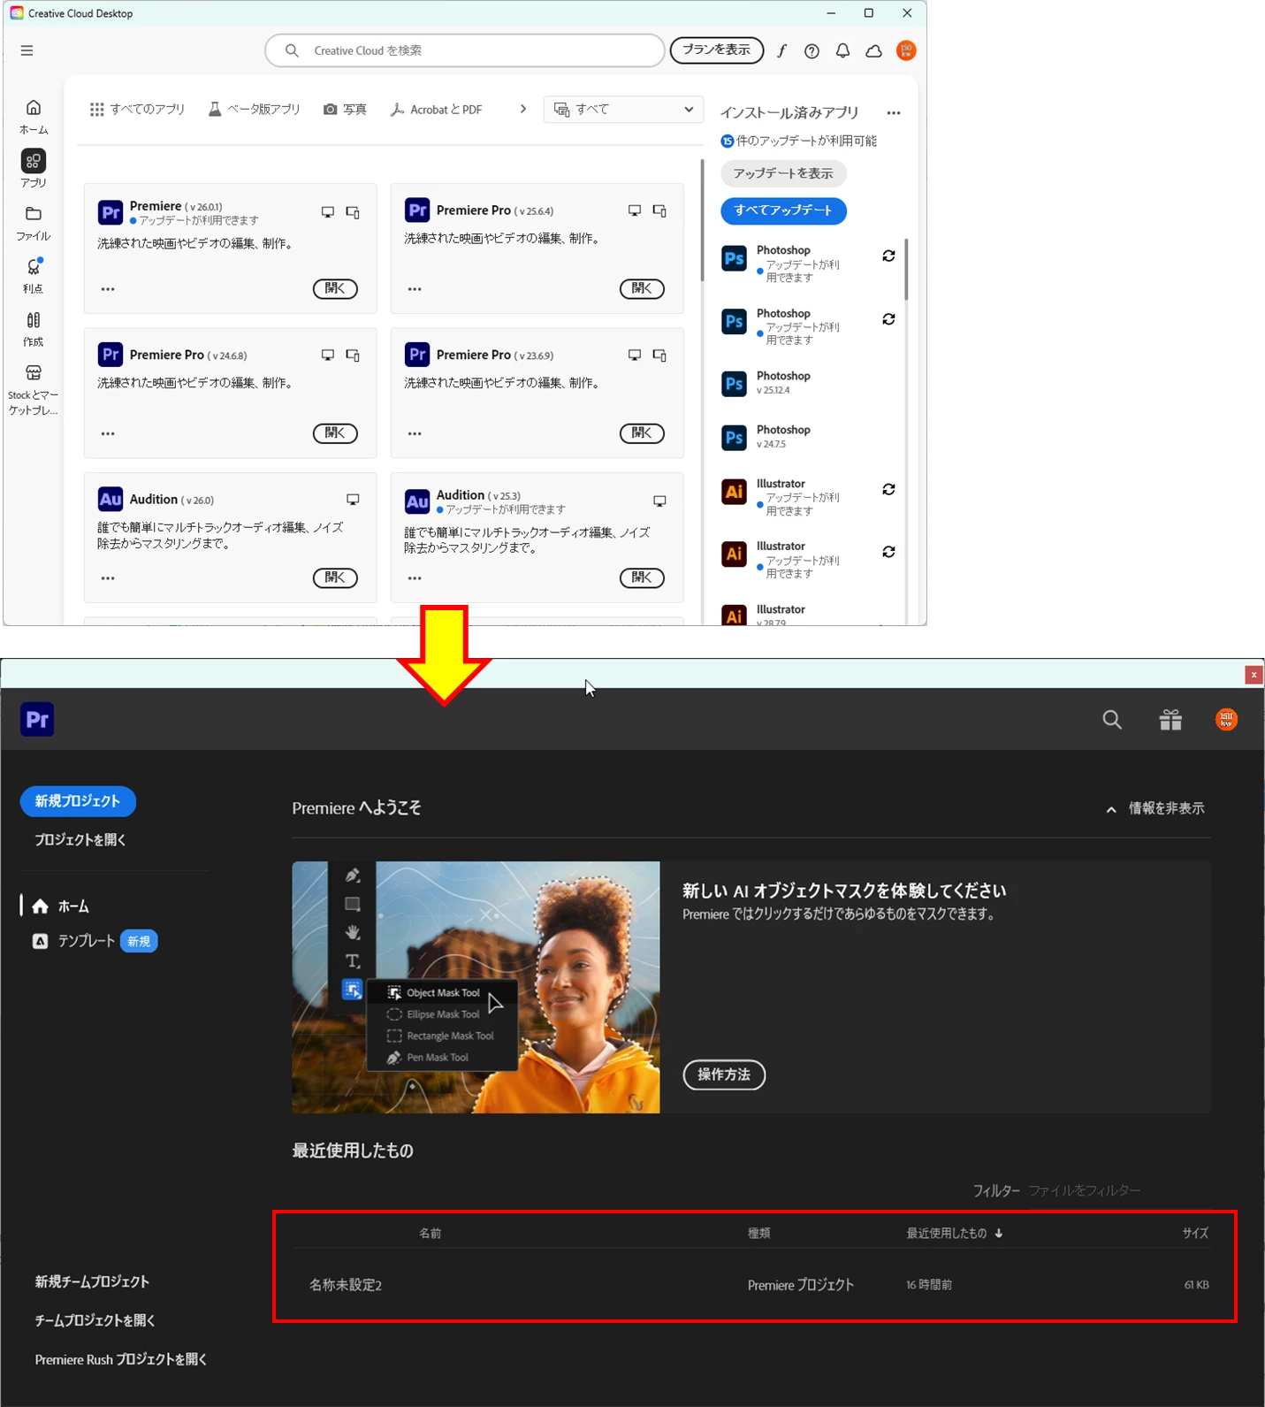
Task: Select Acrobat と PDF tab
Action: point(437,110)
